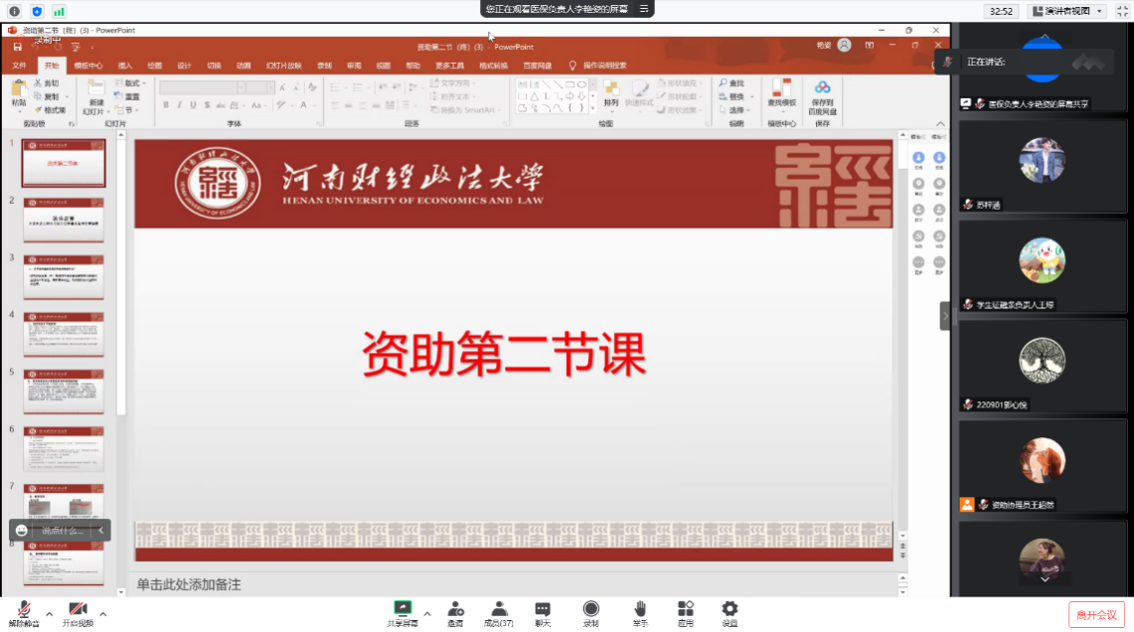Open the File (文件) menu
Viewport: 1134px width, 632px height.
[20, 66]
